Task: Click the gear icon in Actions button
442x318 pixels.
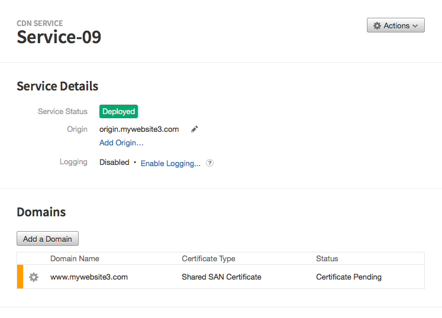Action: [x=377, y=25]
